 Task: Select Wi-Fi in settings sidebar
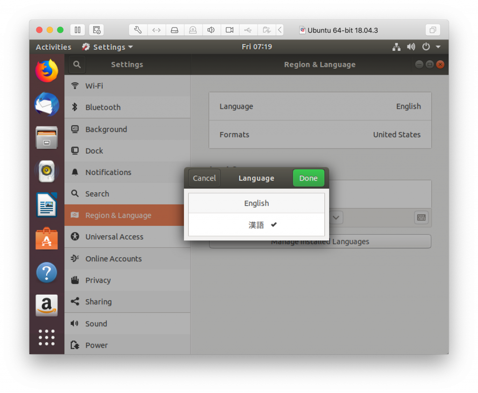(x=127, y=86)
